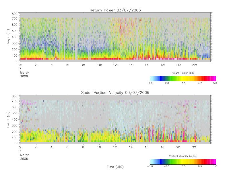Click the '4:' time tick under Return Power plot

[52, 65]
